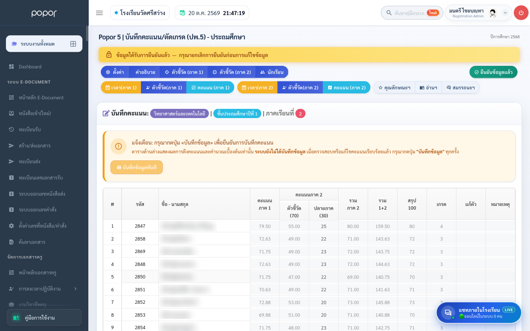This screenshot has width=530, height=331.
Task: Click the คุณลักษณะฯ star tab
Action: click(x=394, y=88)
